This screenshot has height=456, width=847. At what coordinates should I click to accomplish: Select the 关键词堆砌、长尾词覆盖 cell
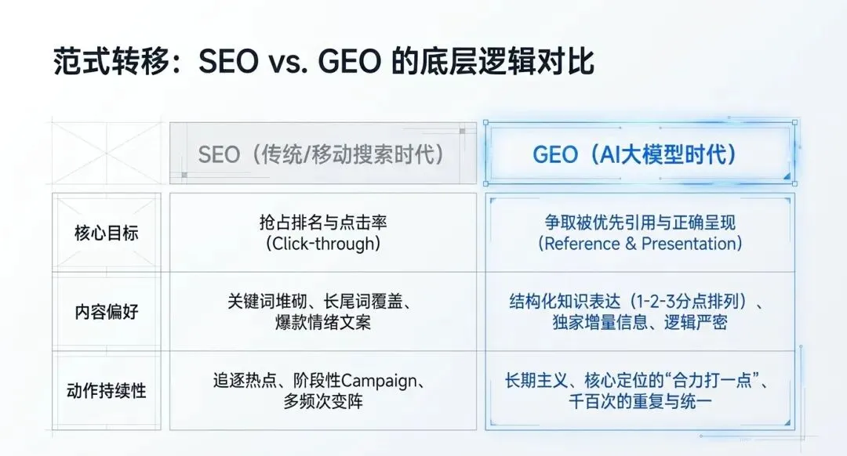click(x=323, y=311)
